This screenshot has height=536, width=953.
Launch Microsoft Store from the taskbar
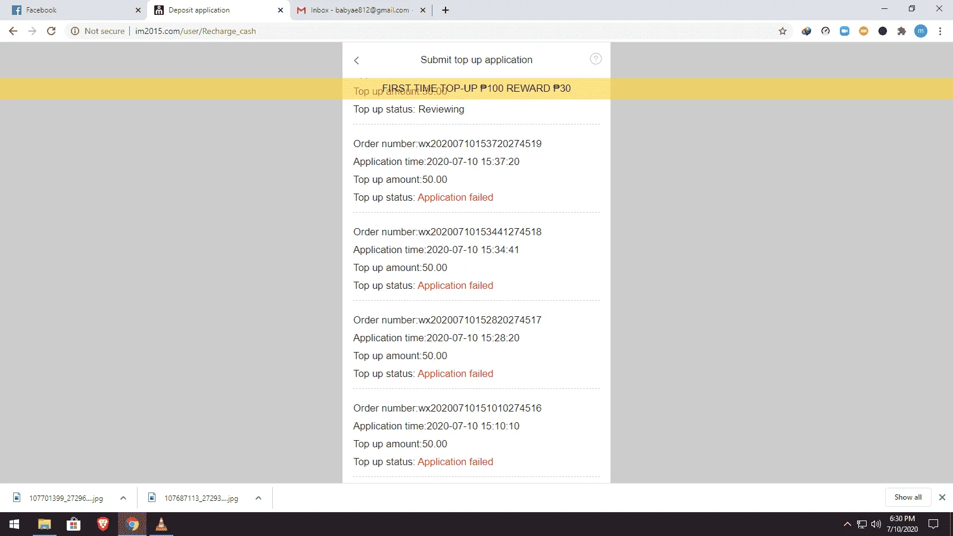click(73, 524)
